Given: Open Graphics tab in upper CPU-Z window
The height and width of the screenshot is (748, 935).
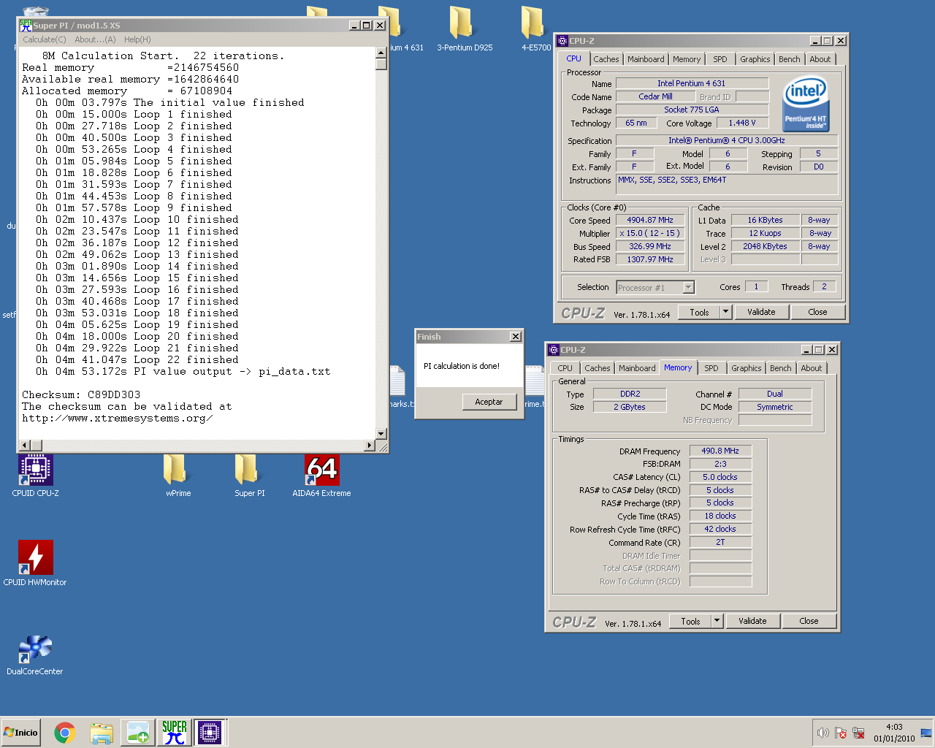Looking at the screenshot, I should (755, 59).
